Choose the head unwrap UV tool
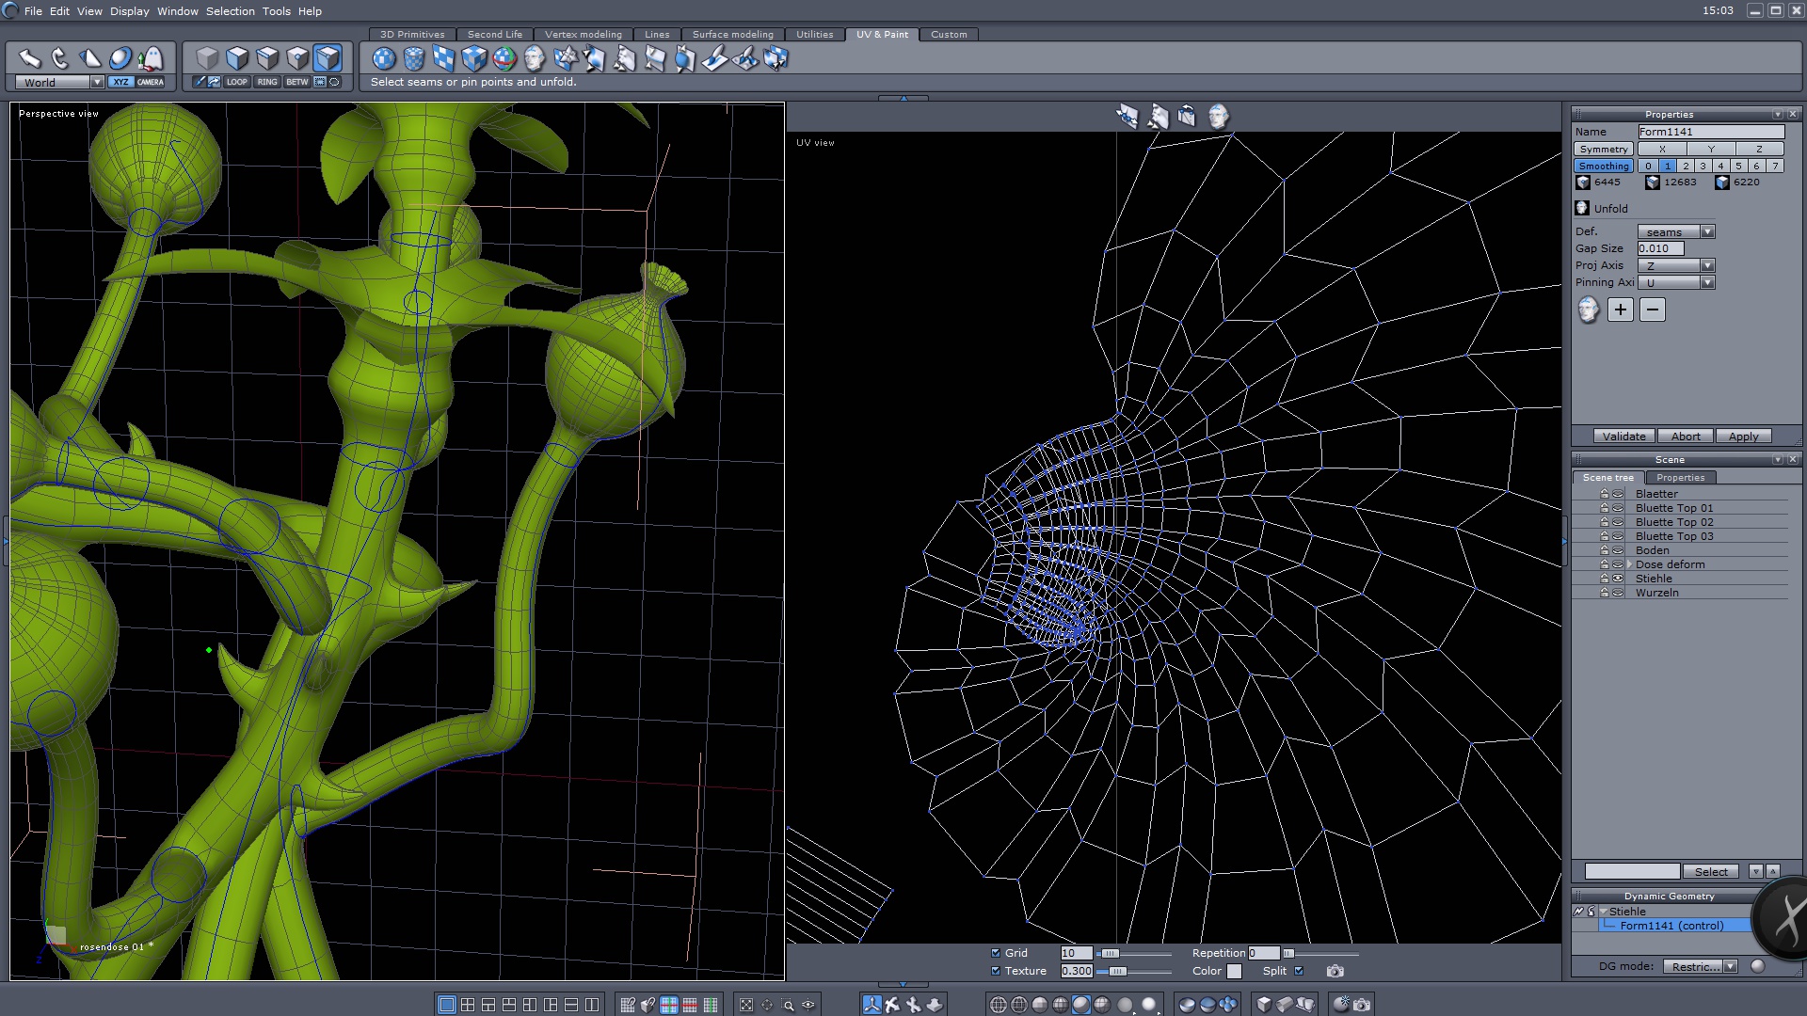 (535, 59)
